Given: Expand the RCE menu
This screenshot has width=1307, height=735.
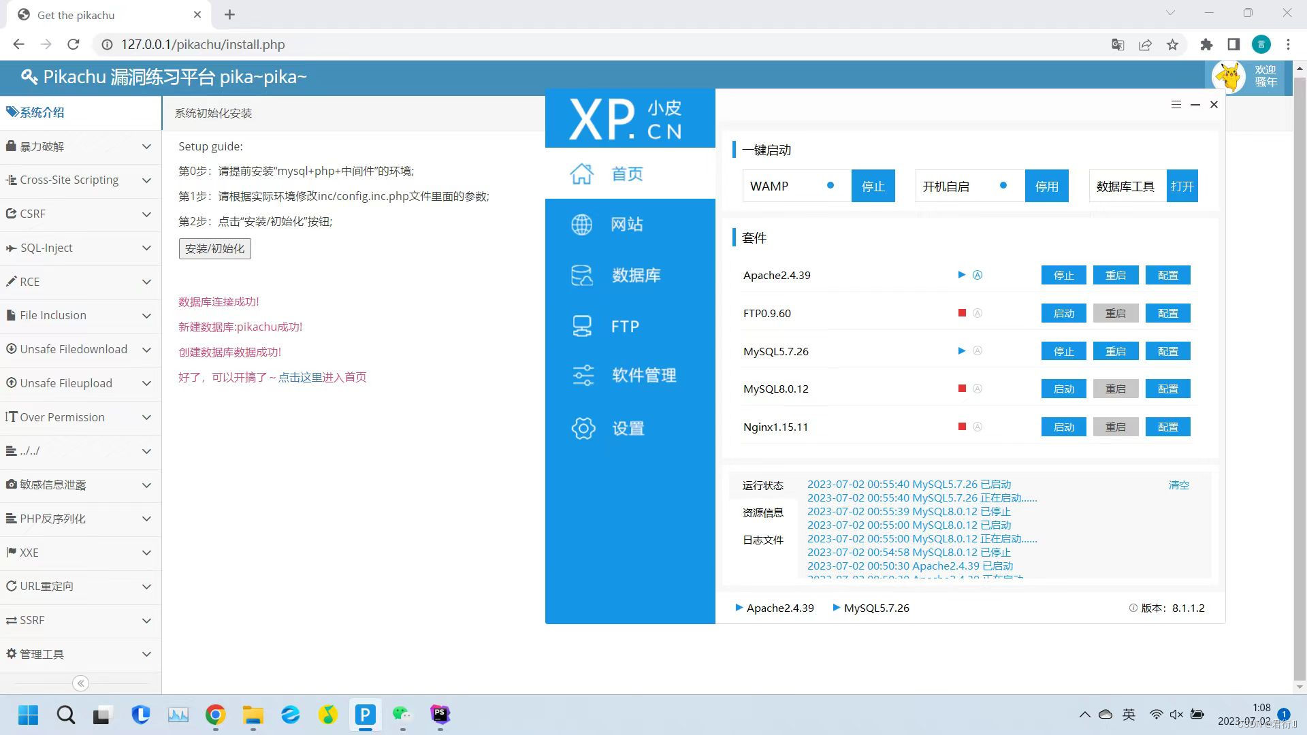Looking at the screenshot, I should click(80, 282).
